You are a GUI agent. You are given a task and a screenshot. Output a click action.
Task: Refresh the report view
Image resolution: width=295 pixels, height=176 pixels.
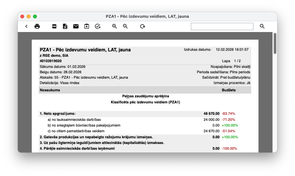143,26
